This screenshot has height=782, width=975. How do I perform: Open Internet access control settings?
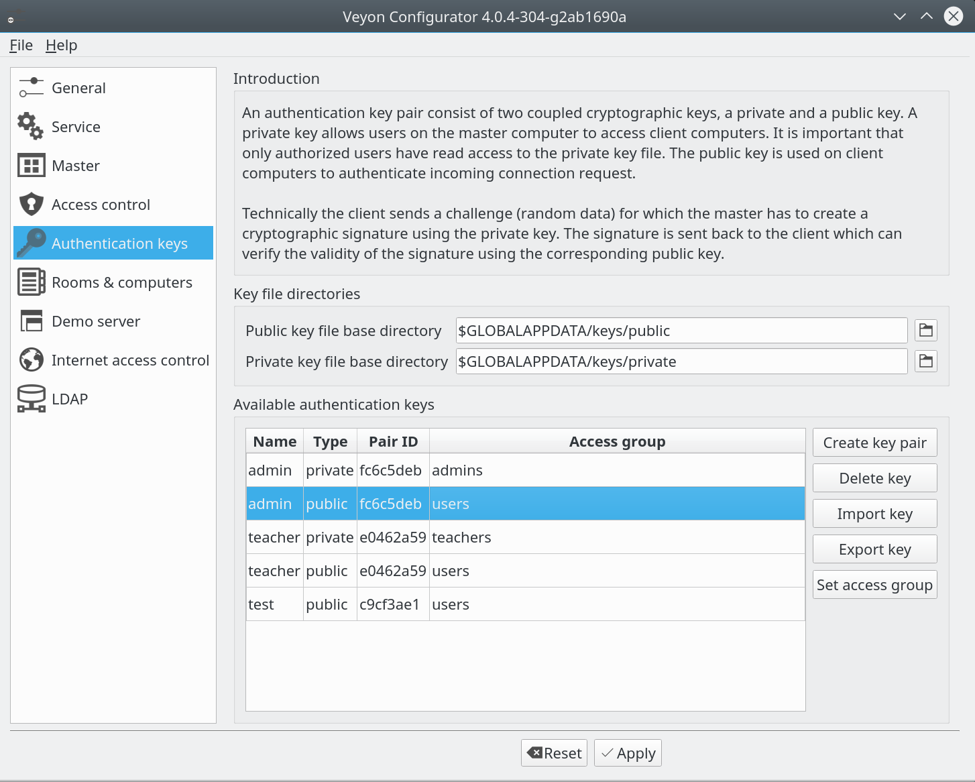pos(113,360)
